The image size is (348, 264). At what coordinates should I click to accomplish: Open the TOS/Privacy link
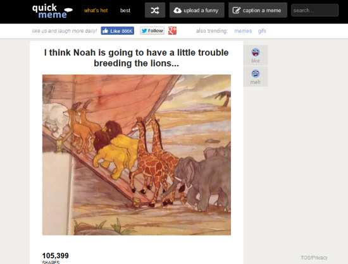[x=314, y=258]
